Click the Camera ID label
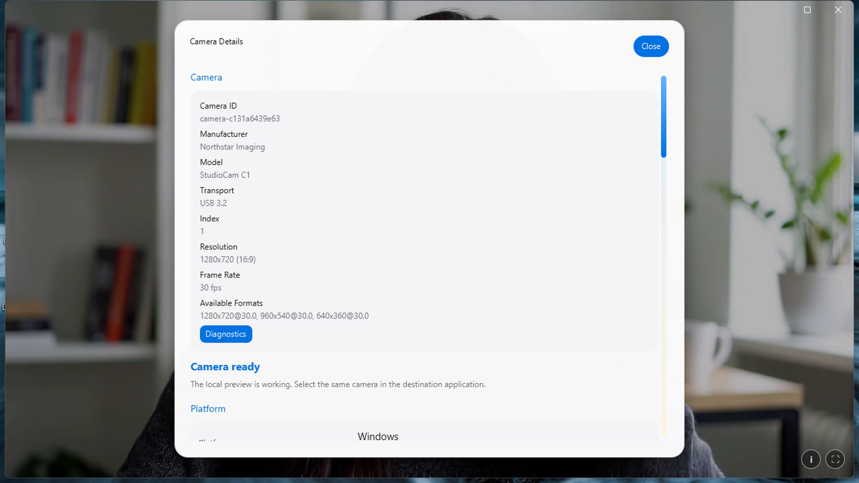This screenshot has width=859, height=483. (218, 106)
